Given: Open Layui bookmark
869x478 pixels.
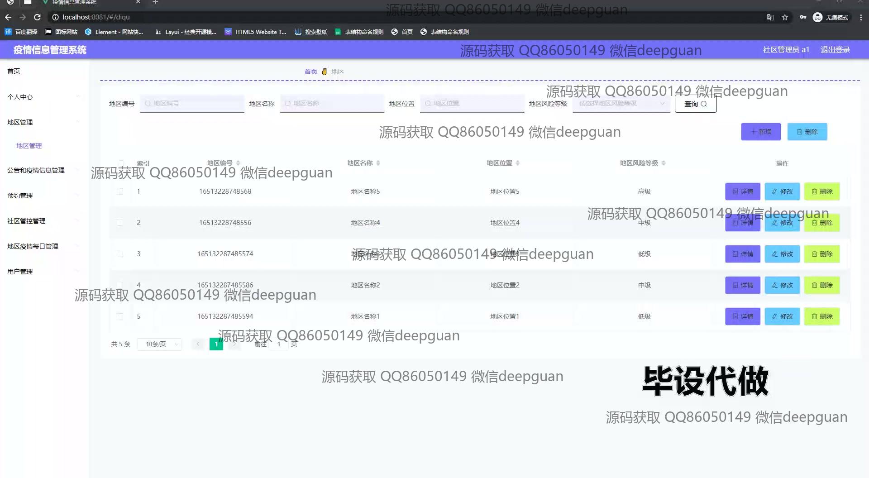Looking at the screenshot, I should (x=186, y=32).
